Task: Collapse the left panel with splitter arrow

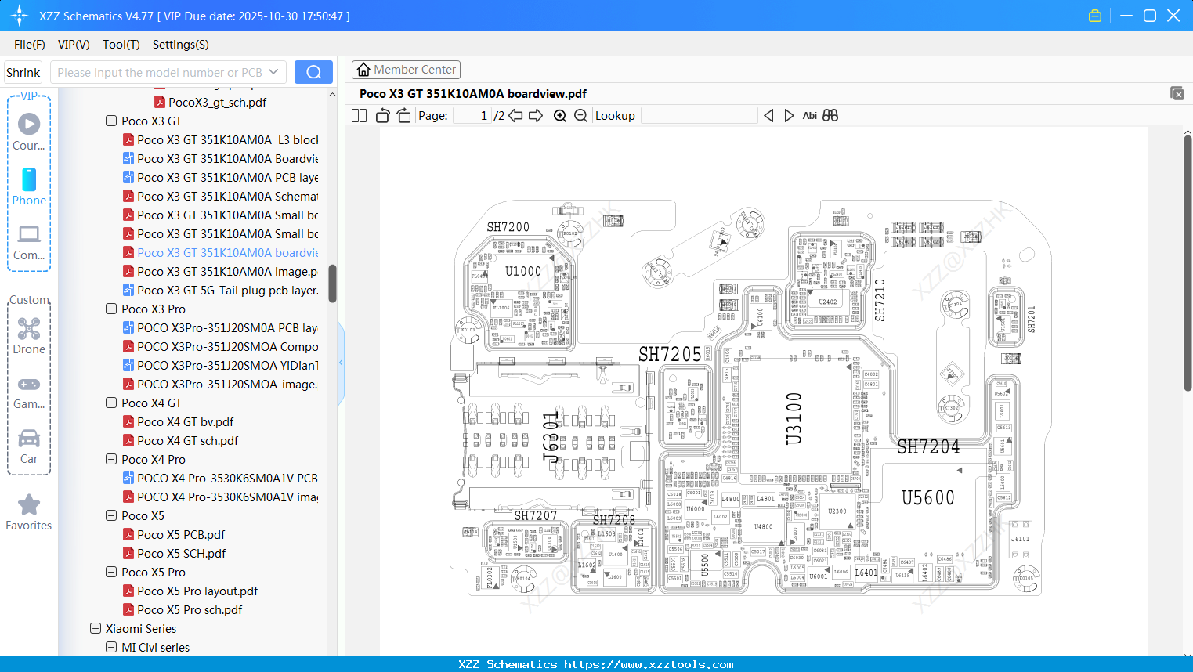Action: pyautogui.click(x=341, y=362)
